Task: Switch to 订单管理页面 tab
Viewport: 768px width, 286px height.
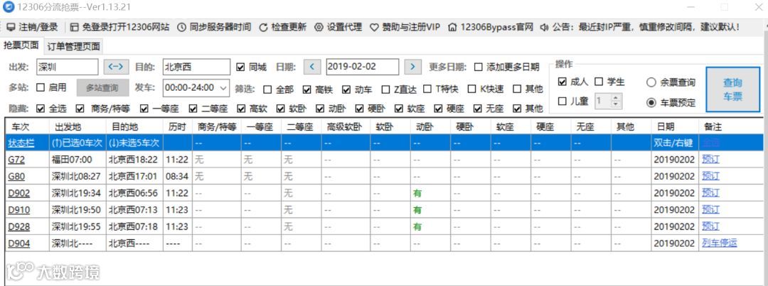Action: pyautogui.click(x=74, y=46)
